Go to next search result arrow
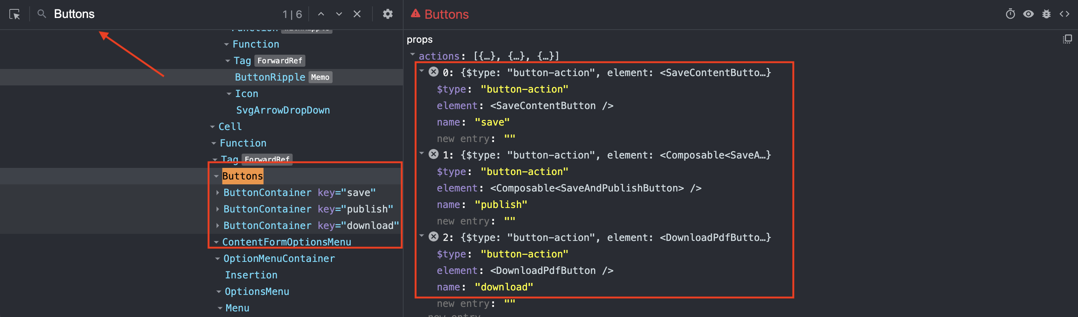This screenshot has height=317, width=1078. tap(339, 14)
